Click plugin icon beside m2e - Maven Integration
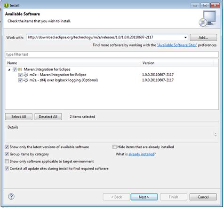This screenshot has height=208, width=223. [26, 75]
